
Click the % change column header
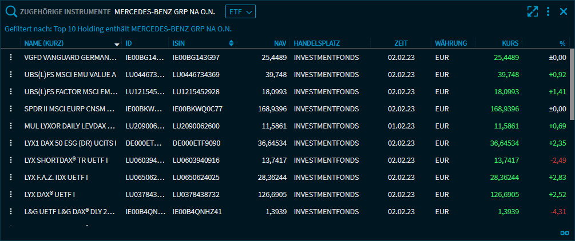click(562, 43)
